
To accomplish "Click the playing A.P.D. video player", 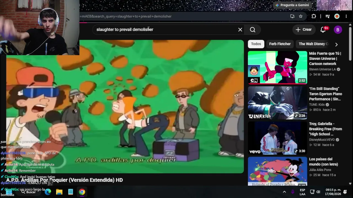I will click(125, 107).
